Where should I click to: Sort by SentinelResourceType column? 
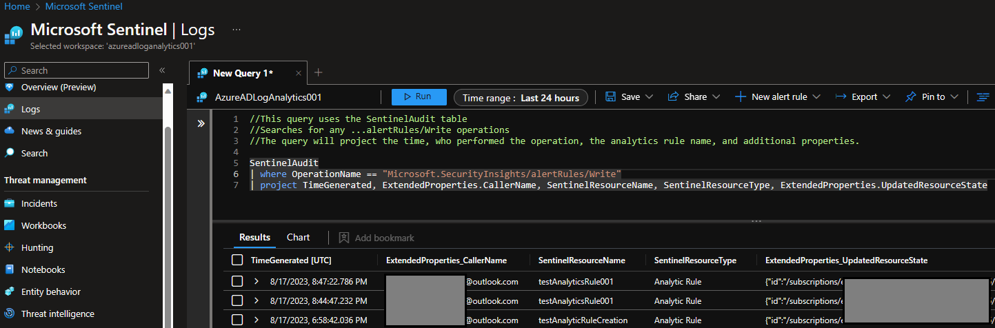(x=695, y=260)
